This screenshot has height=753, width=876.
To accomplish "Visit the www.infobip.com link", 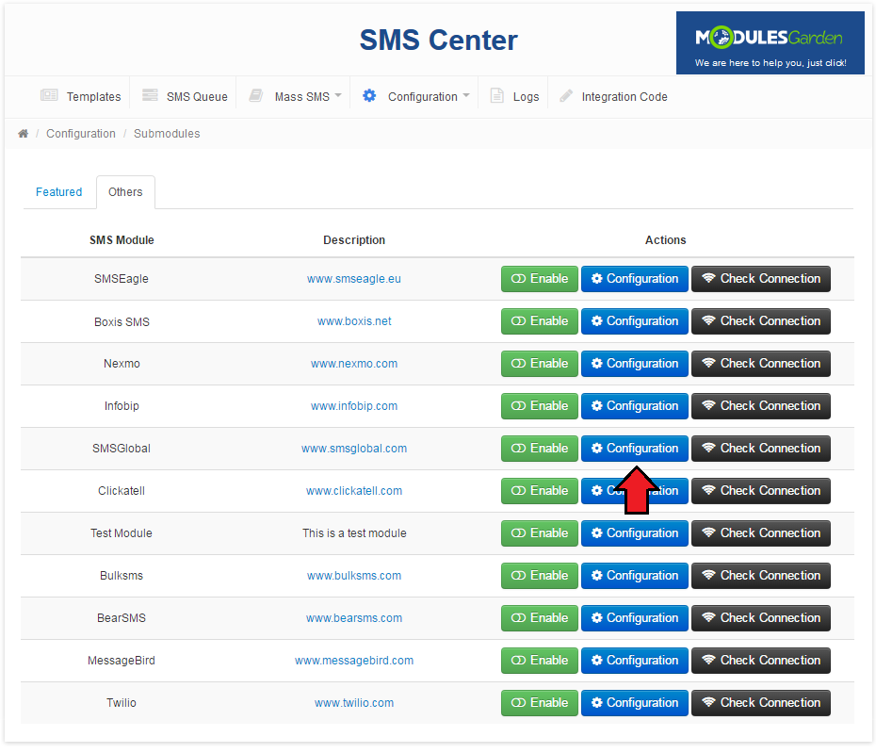I will pos(354,406).
